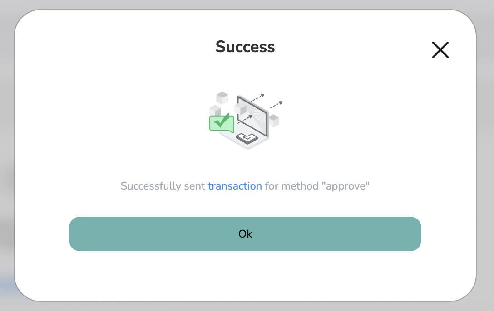This screenshot has height=311, width=494.
Task: Click the green checkmark in the illustration
Action: [222, 121]
